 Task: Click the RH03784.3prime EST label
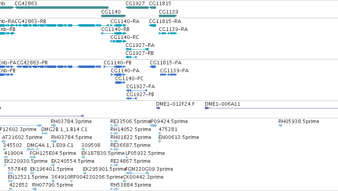pyautogui.click(x=71, y=122)
